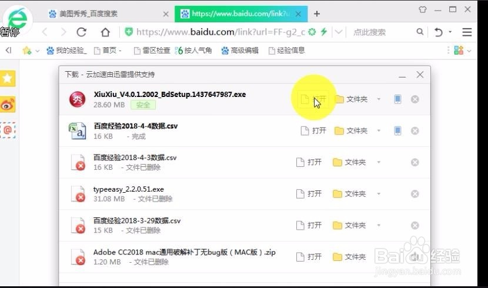The height and width of the screenshot is (288, 488).
Task: Click 打开 for Adobe CC2018 zip
Action: click(x=309, y=257)
